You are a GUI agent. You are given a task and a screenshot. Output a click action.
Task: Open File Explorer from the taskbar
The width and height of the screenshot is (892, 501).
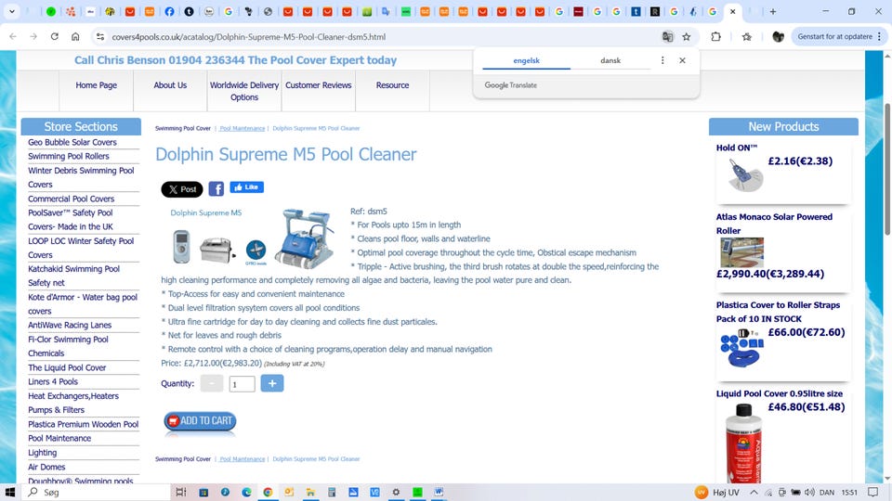(310, 492)
